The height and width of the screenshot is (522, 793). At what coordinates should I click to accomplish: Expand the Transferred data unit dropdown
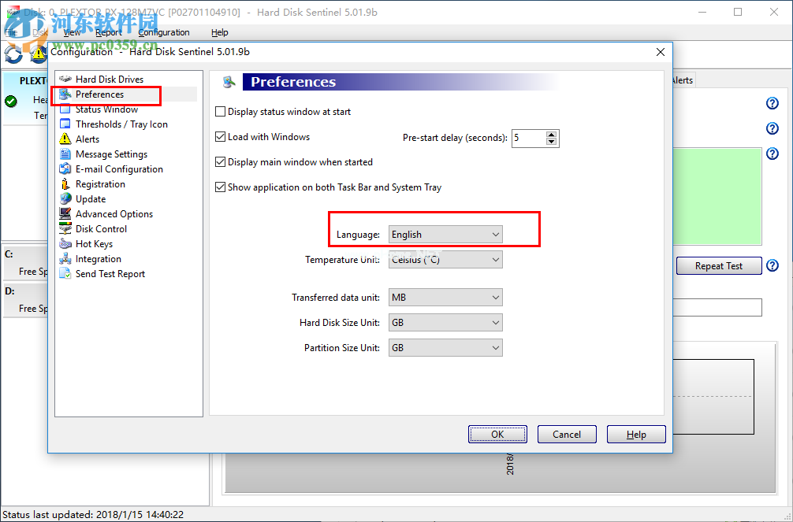(496, 297)
